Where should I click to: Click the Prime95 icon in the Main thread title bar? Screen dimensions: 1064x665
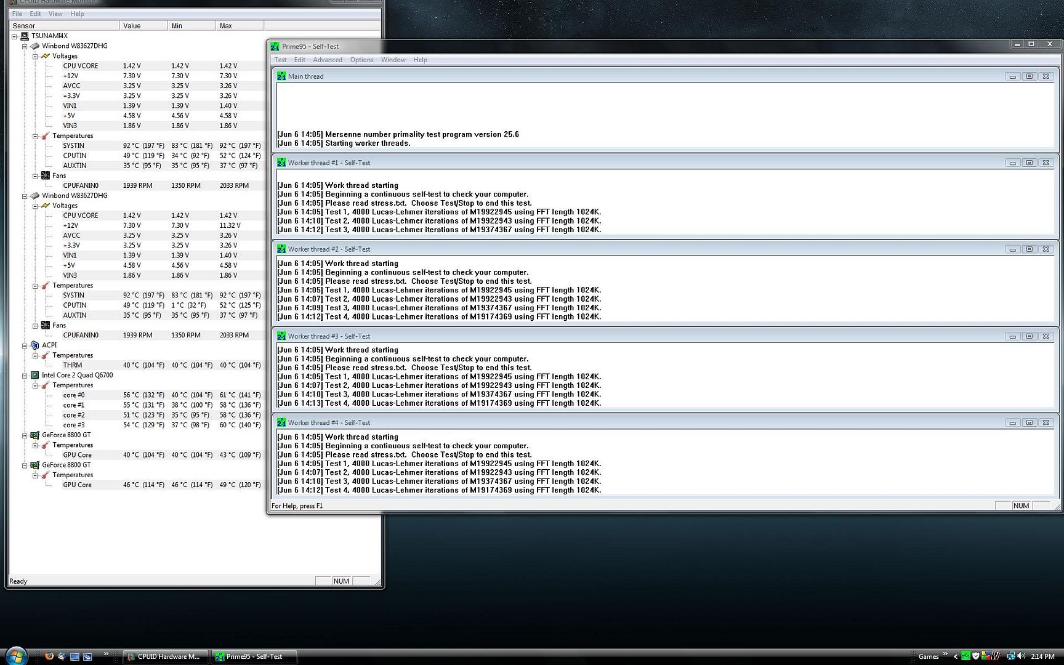[281, 76]
